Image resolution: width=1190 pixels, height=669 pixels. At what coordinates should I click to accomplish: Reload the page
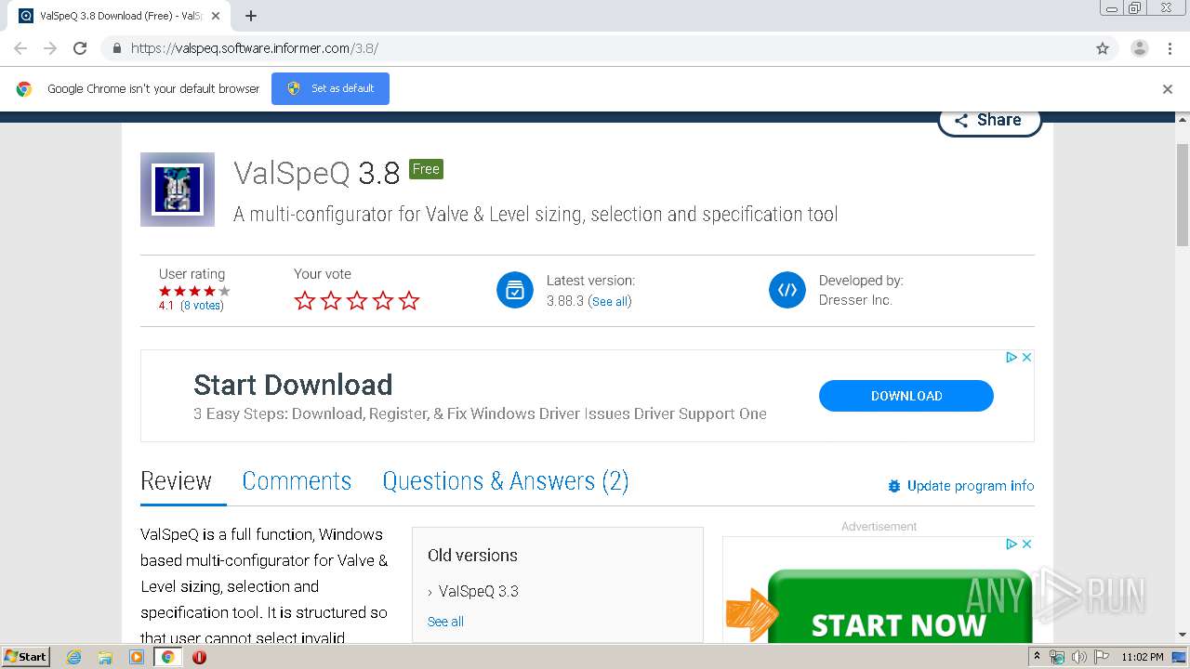80,48
